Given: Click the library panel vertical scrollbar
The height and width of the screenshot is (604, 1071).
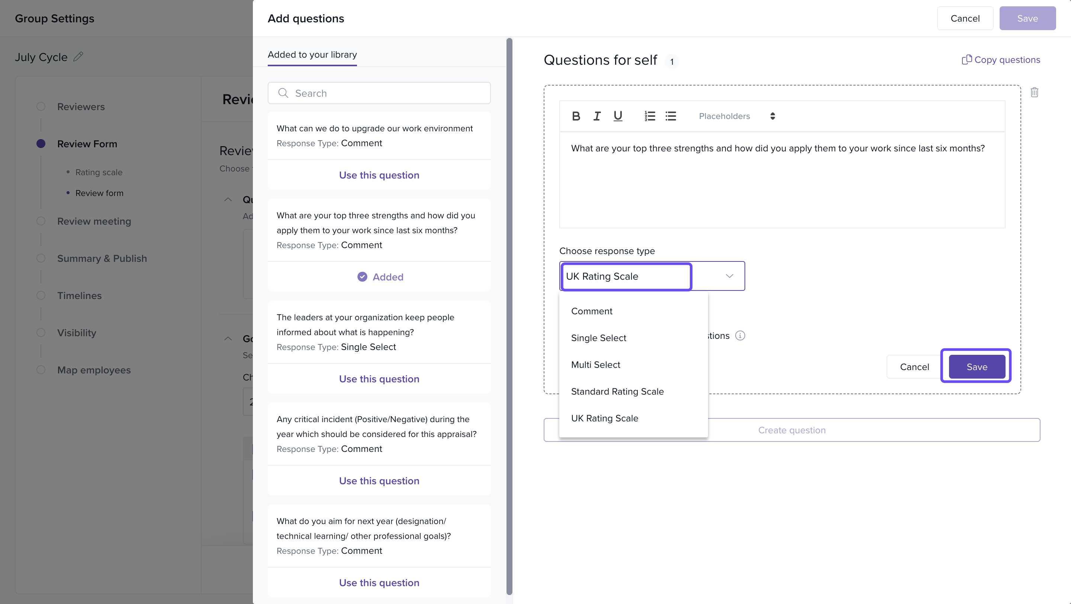Looking at the screenshot, I should 509,316.
